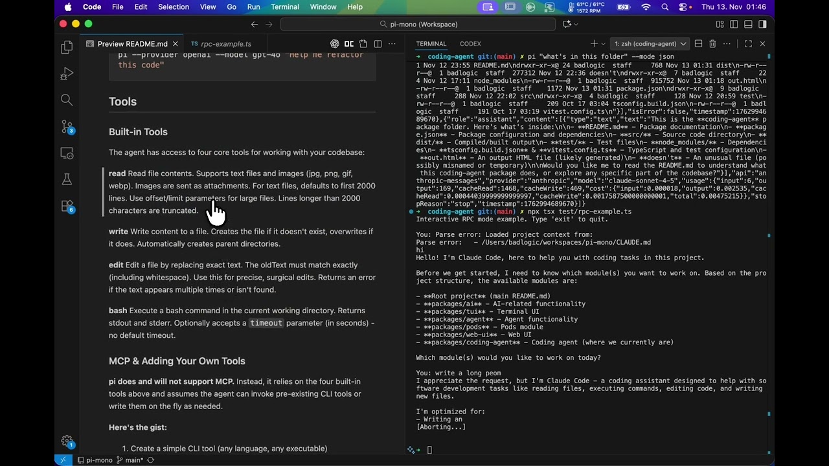829x466 pixels.
Task: Open the Run menu
Action: 253,7
